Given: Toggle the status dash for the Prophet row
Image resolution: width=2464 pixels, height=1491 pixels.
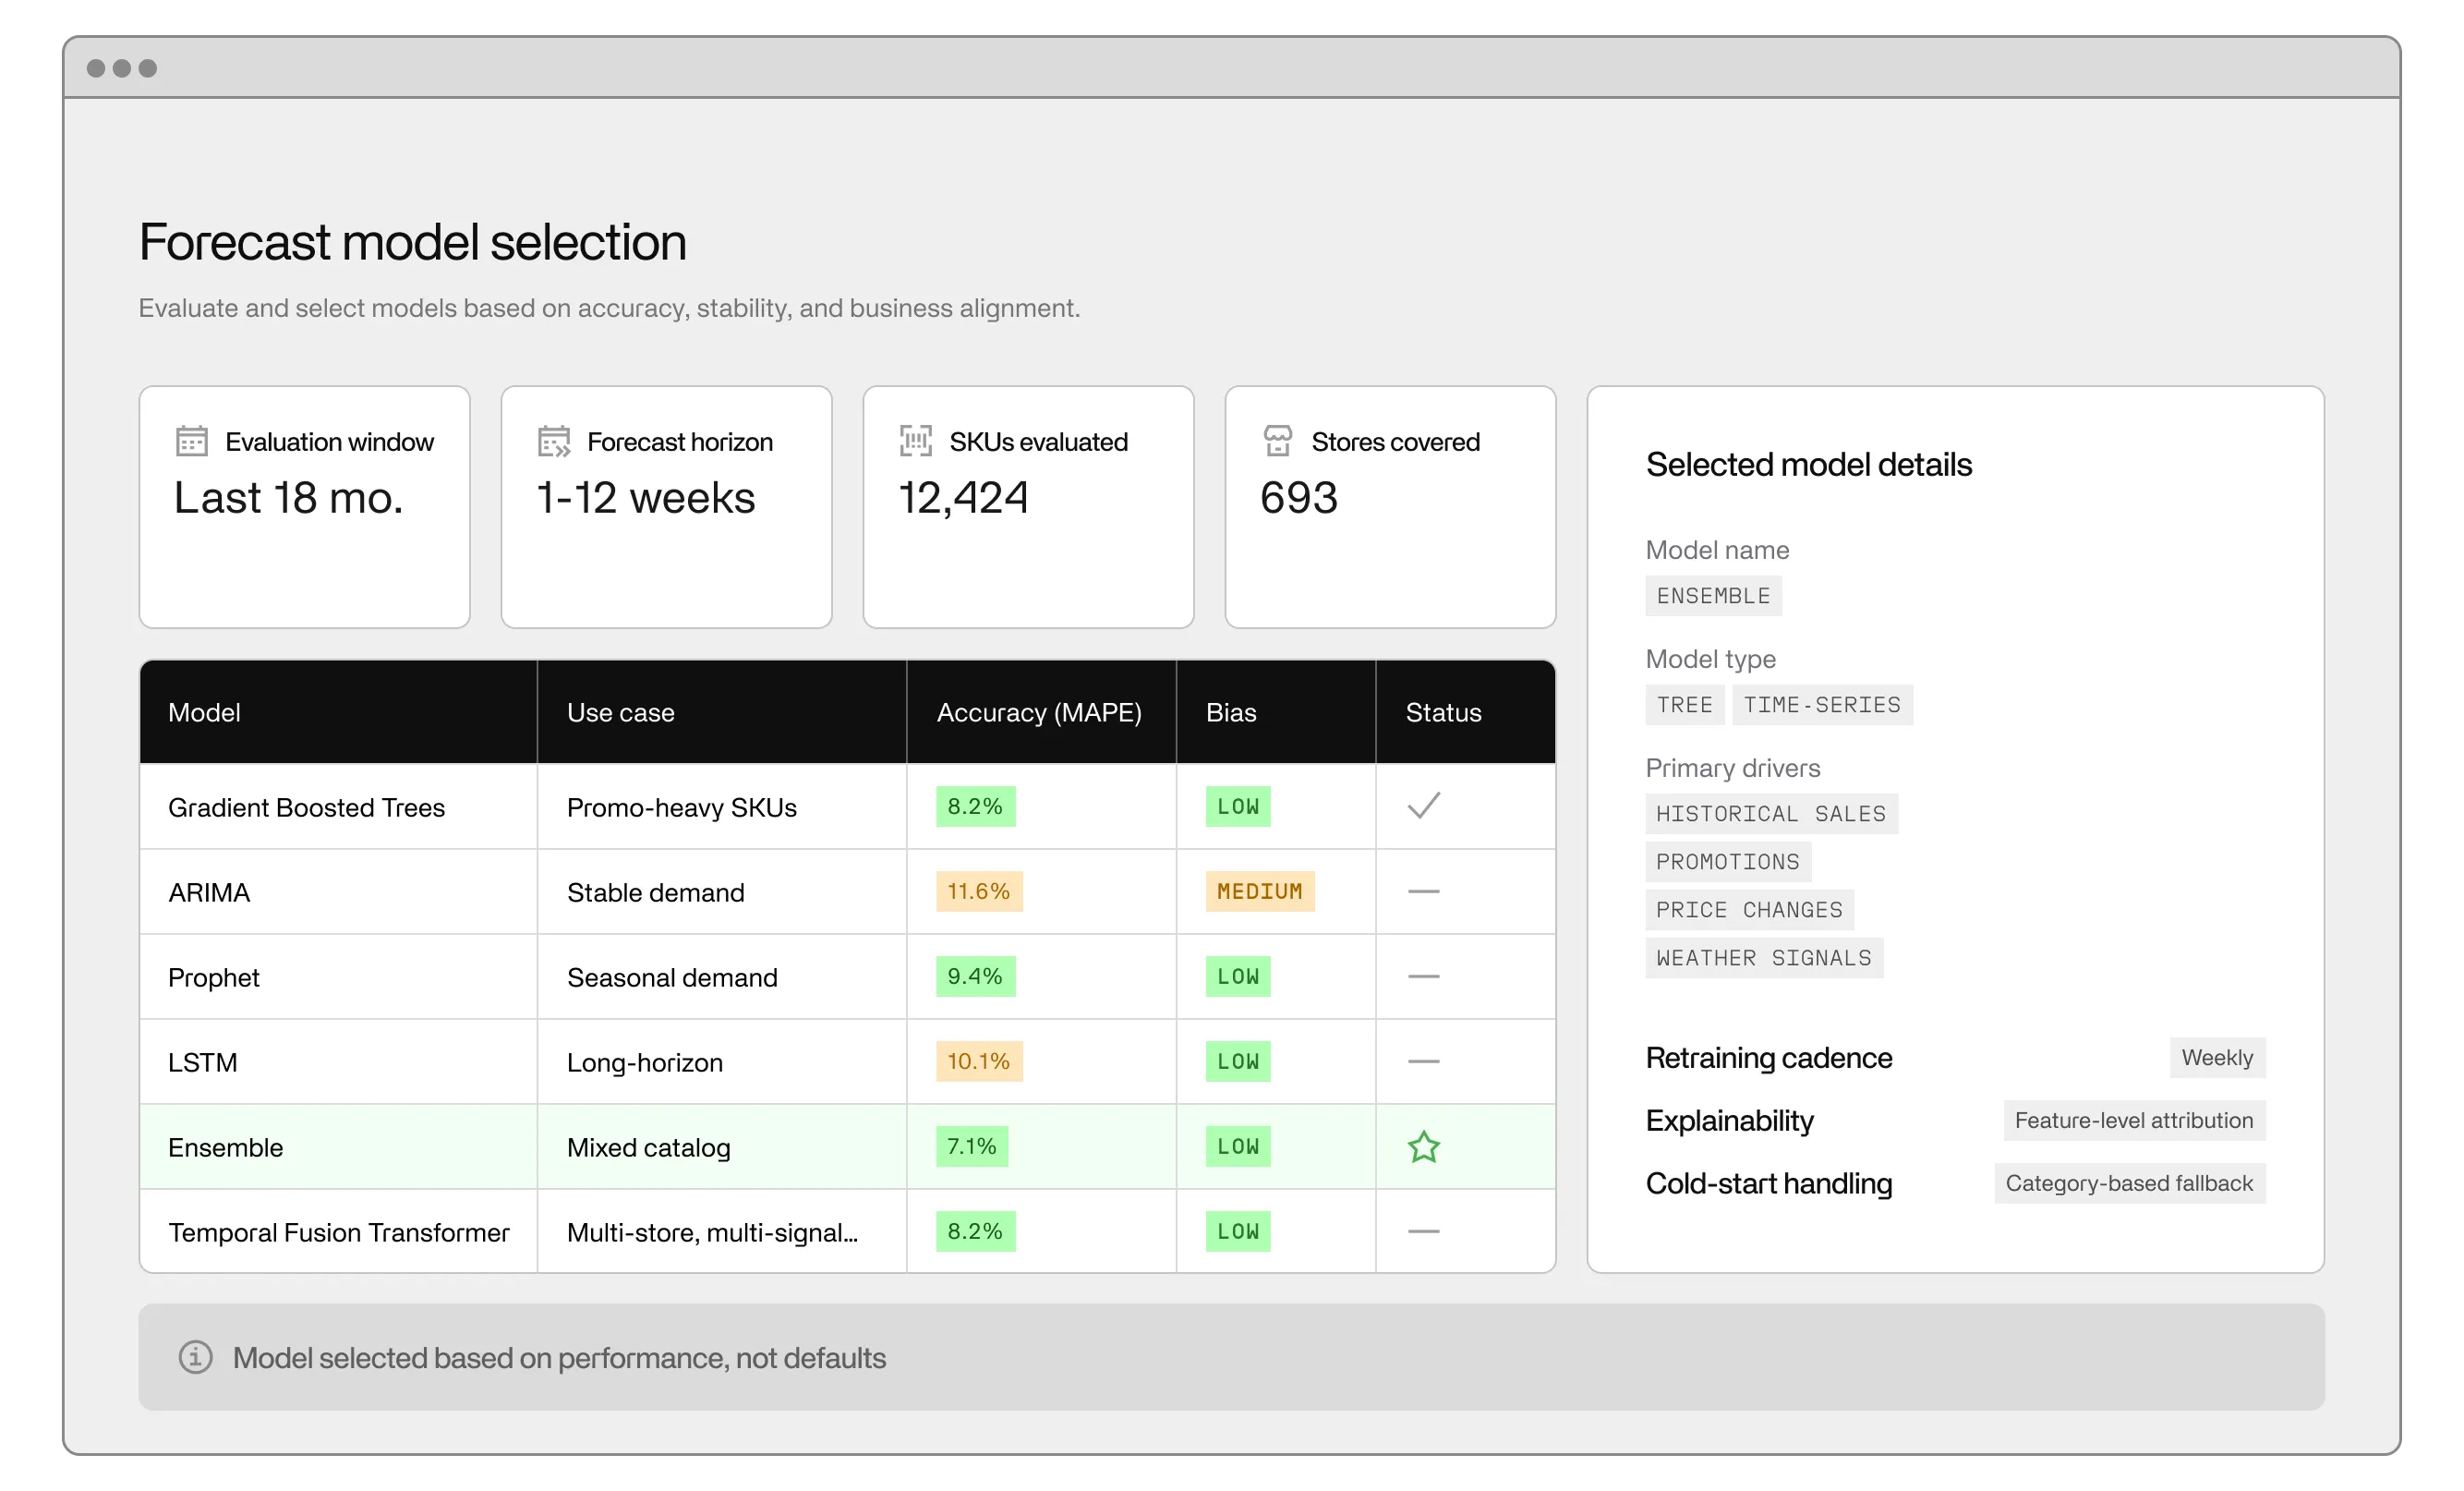Looking at the screenshot, I should pyautogui.click(x=1424, y=976).
